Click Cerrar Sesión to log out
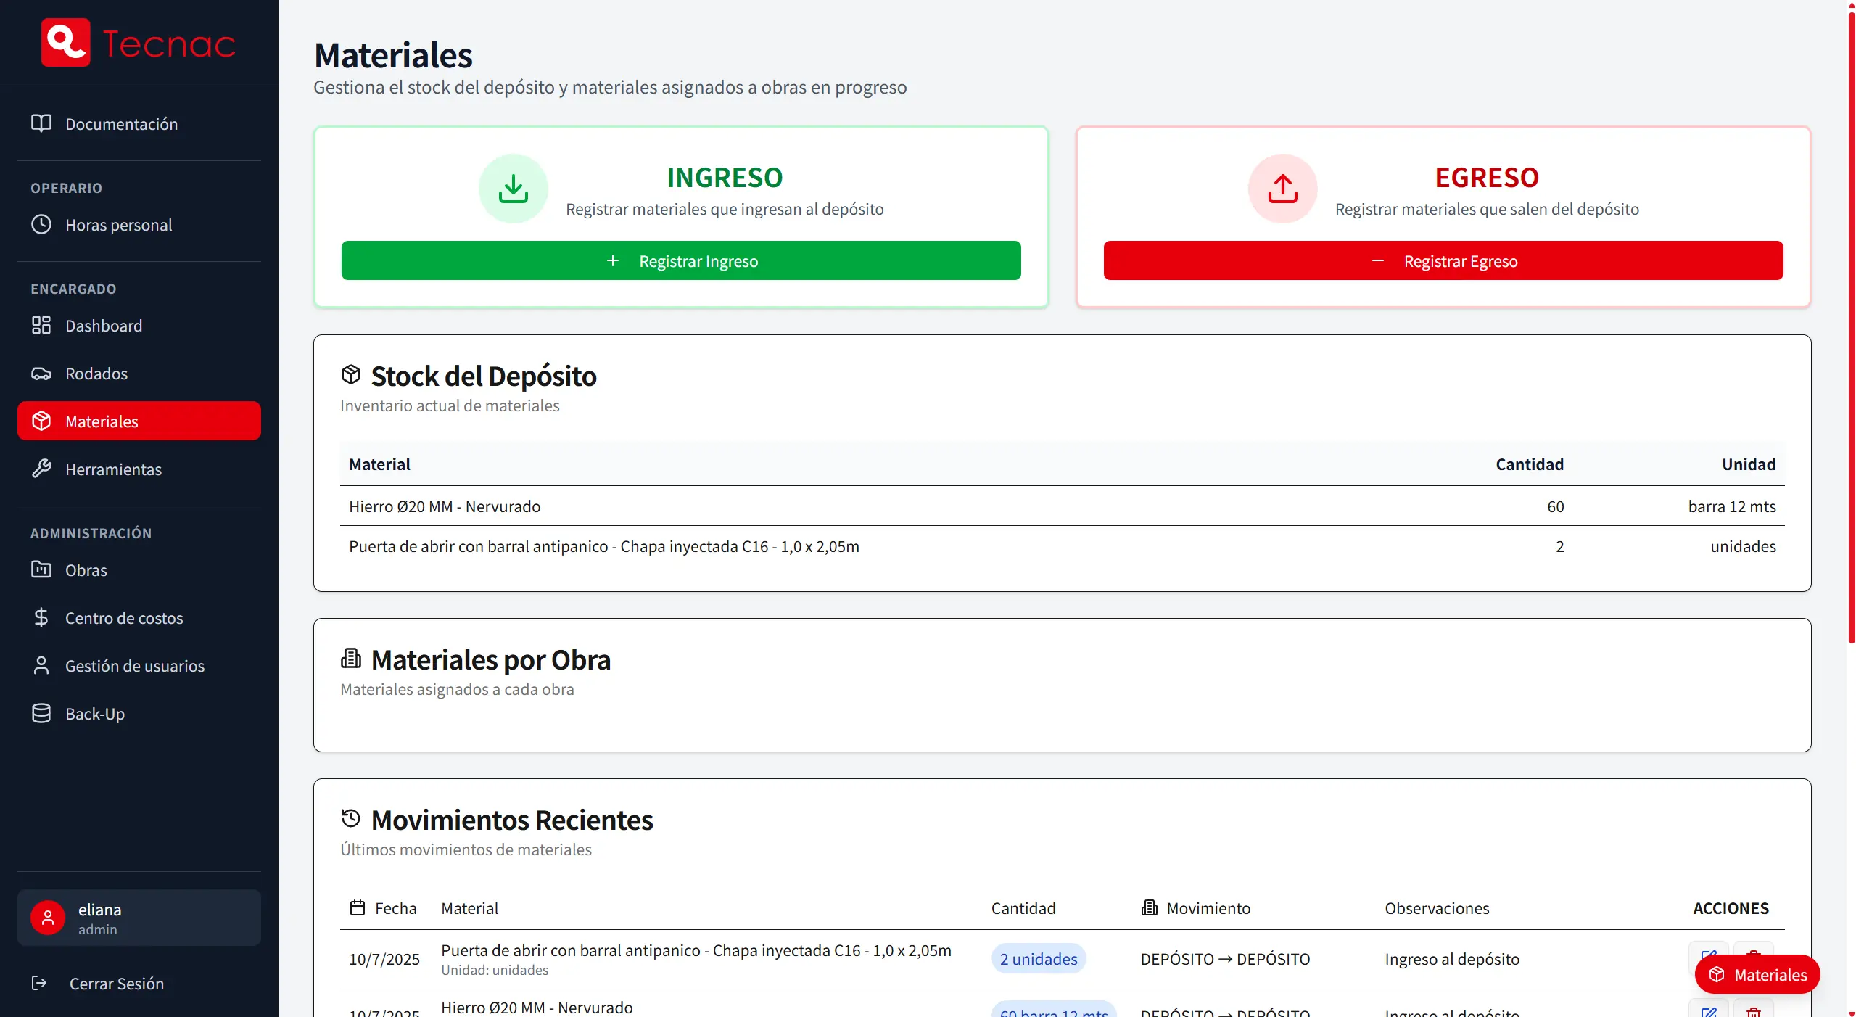 point(116,984)
